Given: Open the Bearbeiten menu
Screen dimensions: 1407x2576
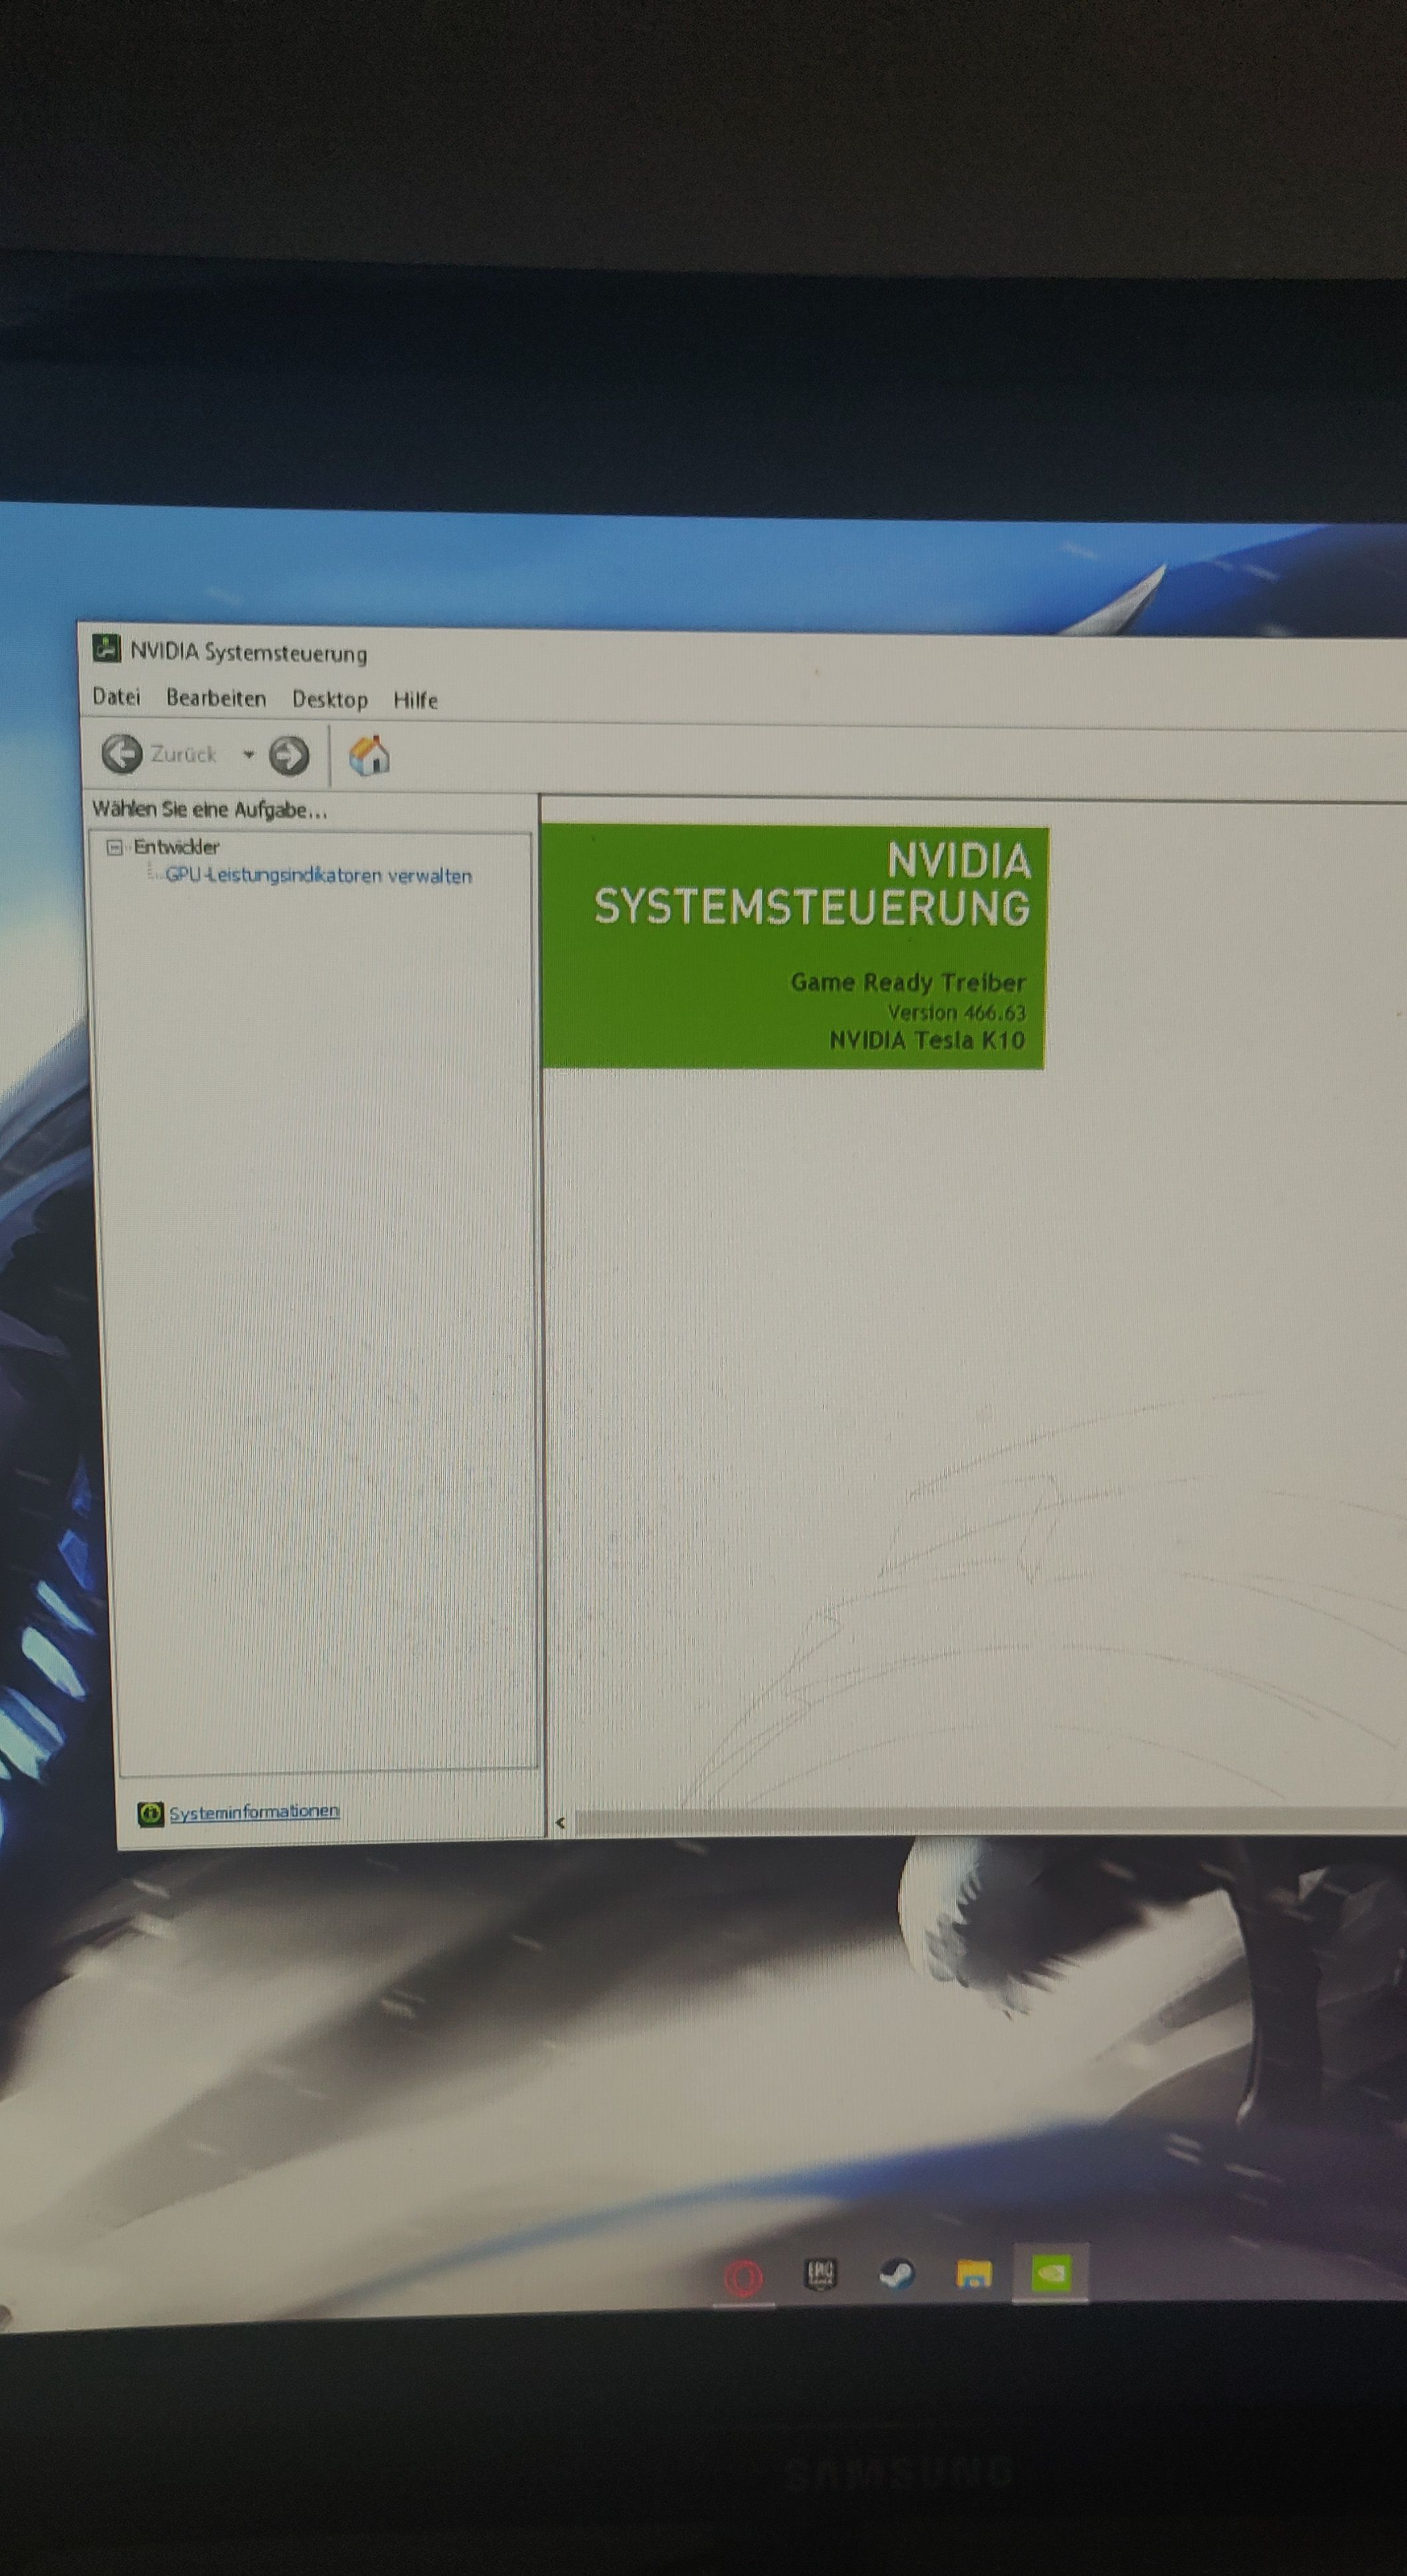Looking at the screenshot, I should [216, 698].
